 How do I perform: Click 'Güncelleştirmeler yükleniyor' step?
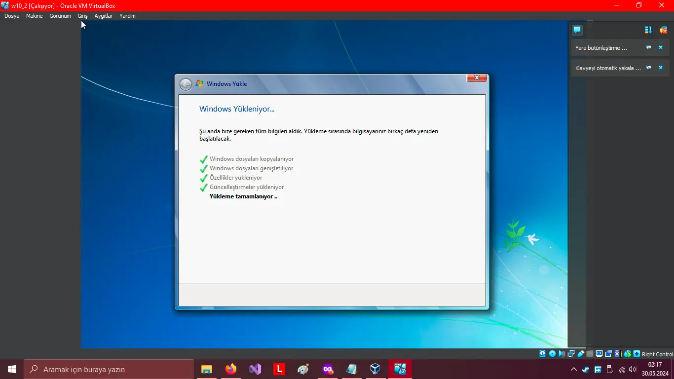[247, 187]
